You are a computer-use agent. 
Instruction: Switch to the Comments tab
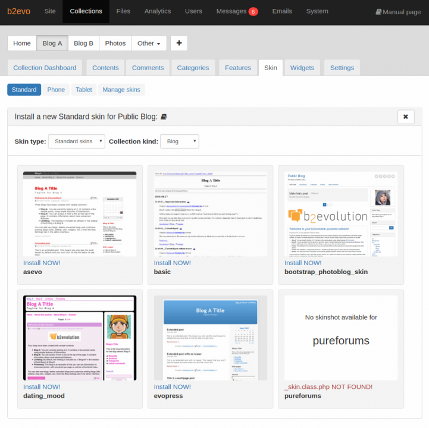tap(148, 68)
